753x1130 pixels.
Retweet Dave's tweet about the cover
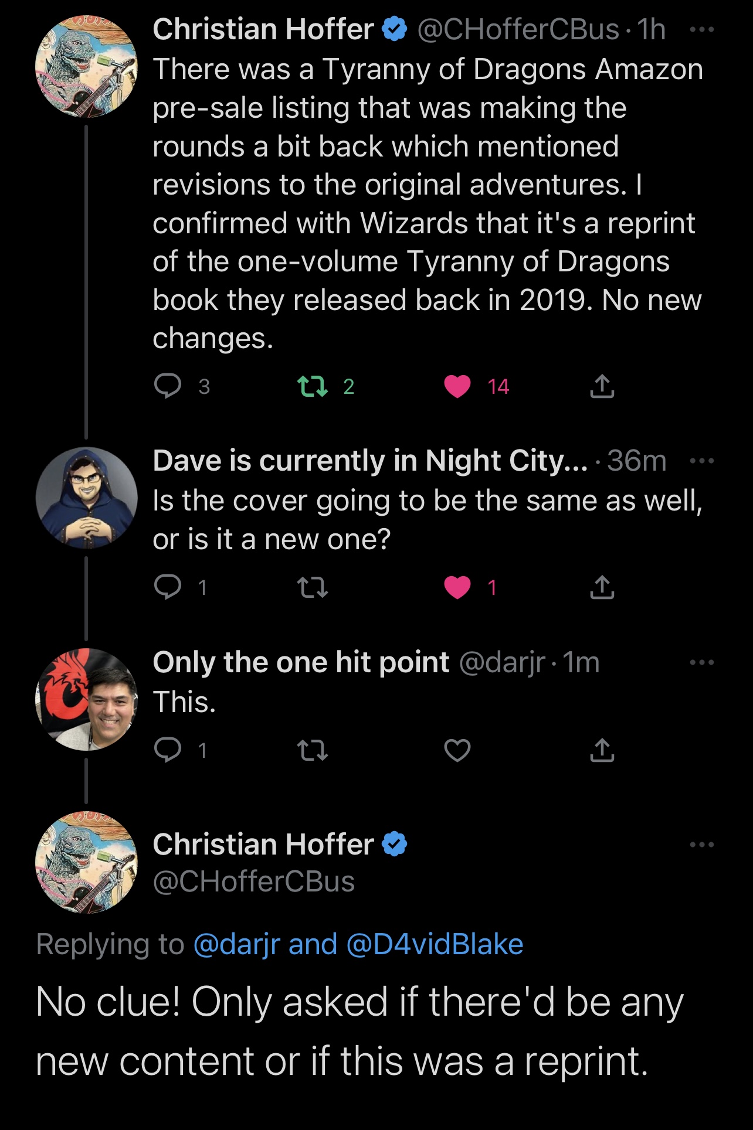pyautogui.click(x=313, y=587)
